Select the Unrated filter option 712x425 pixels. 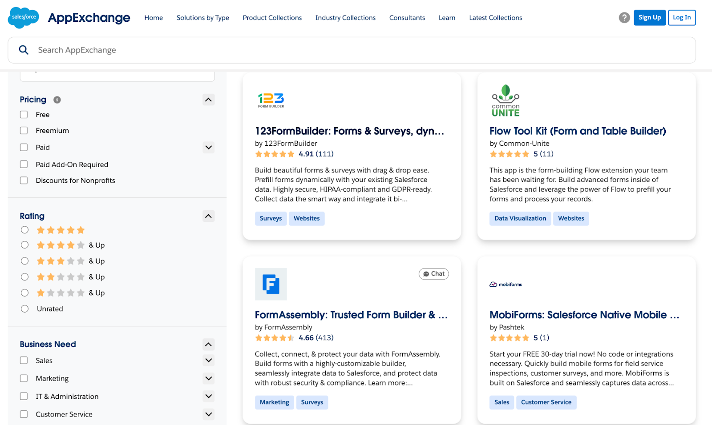click(x=25, y=309)
